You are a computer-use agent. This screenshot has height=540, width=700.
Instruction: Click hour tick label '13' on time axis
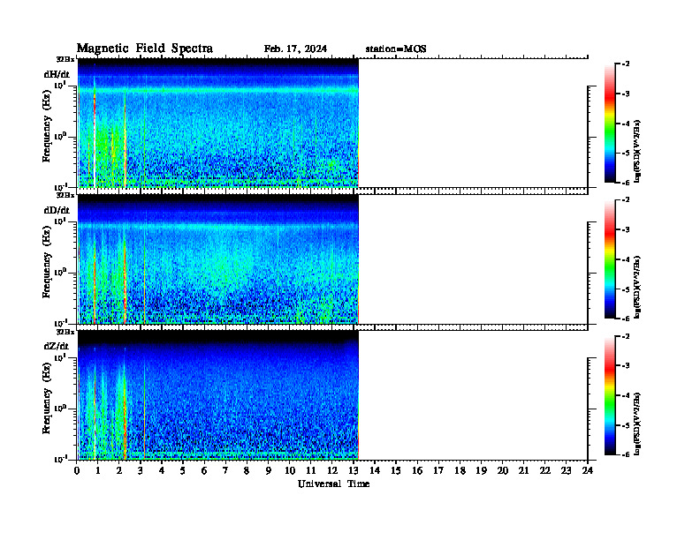click(354, 471)
